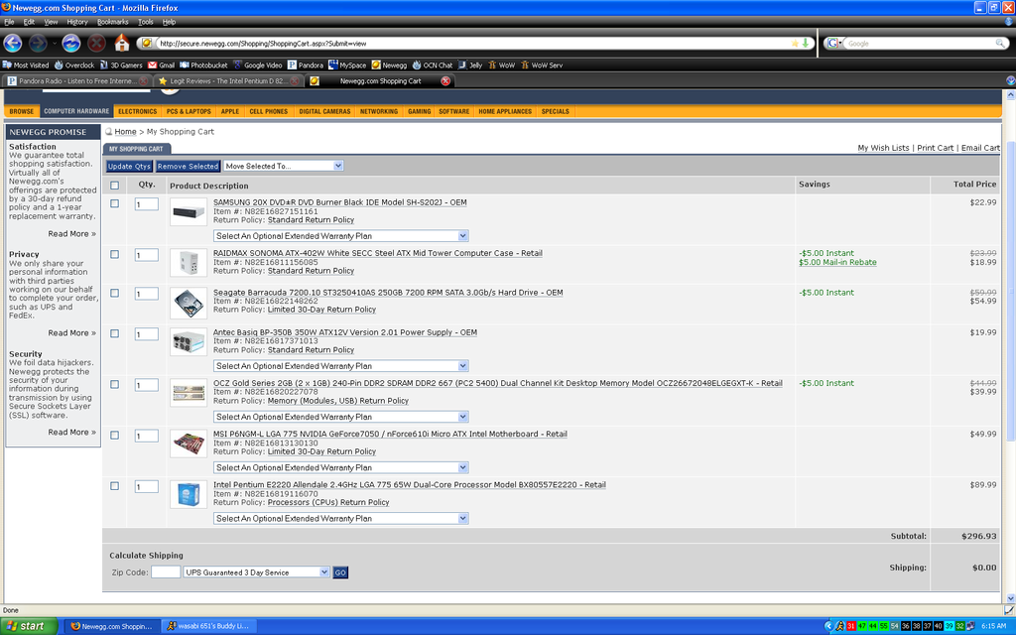
Task: Open the UPS Guaranteed 3 Day Service dropdown
Action: click(x=257, y=572)
